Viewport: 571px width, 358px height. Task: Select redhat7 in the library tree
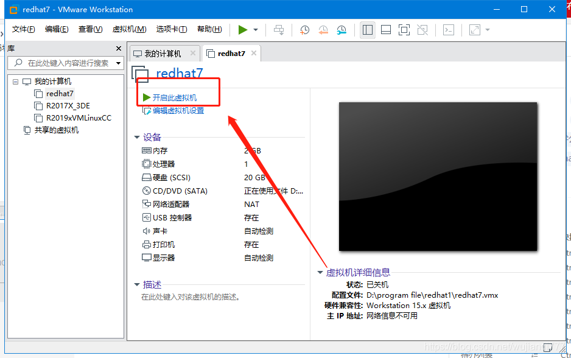(x=60, y=94)
